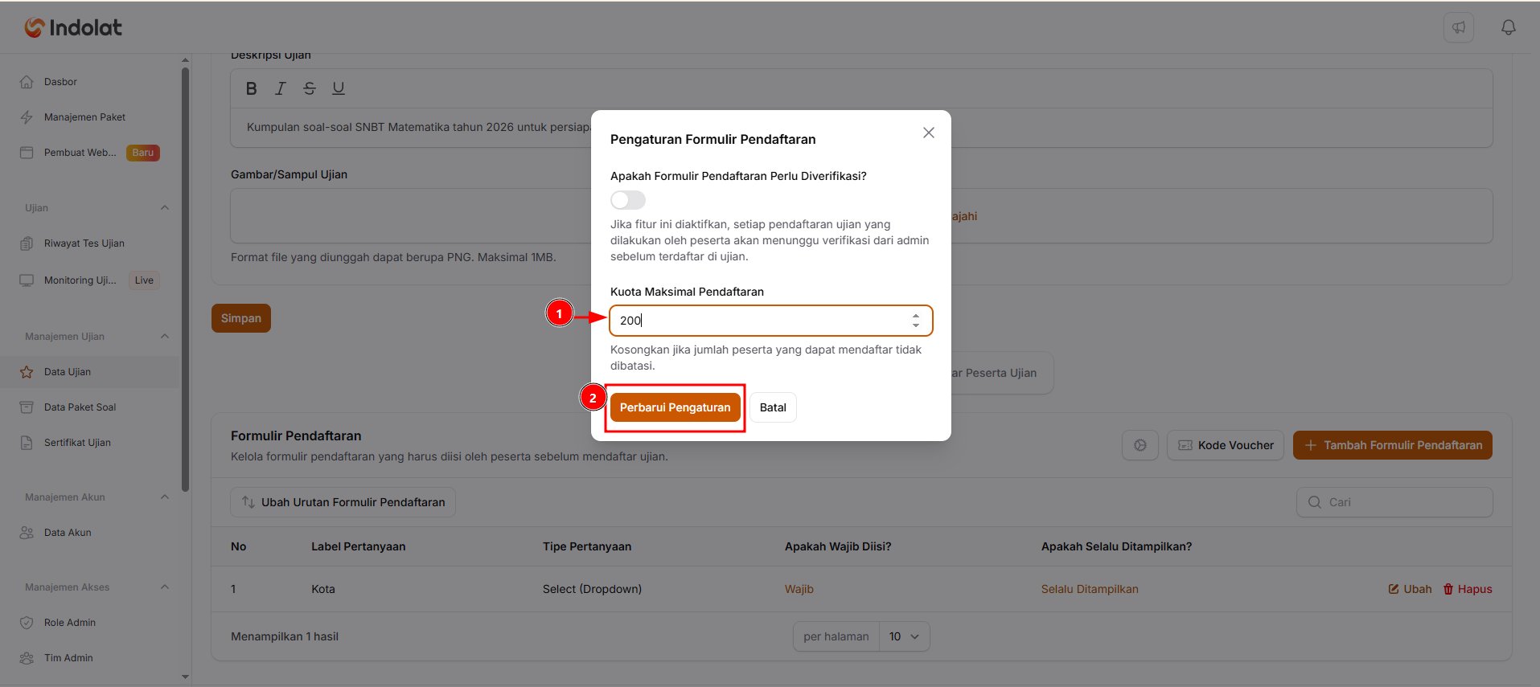The image size is (1540, 687).
Task: Click the Data Ujian star icon
Action: click(x=27, y=372)
